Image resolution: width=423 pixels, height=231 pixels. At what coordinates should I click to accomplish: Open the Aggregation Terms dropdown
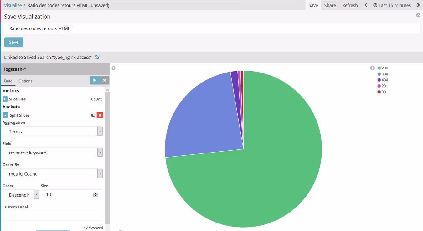pos(53,131)
